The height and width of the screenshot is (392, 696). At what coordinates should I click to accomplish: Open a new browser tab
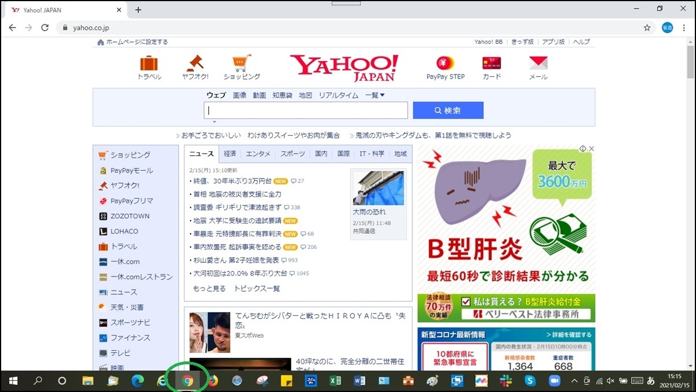pyautogui.click(x=138, y=10)
